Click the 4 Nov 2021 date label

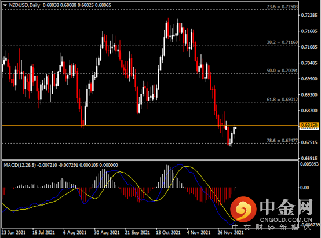[x=198, y=233]
